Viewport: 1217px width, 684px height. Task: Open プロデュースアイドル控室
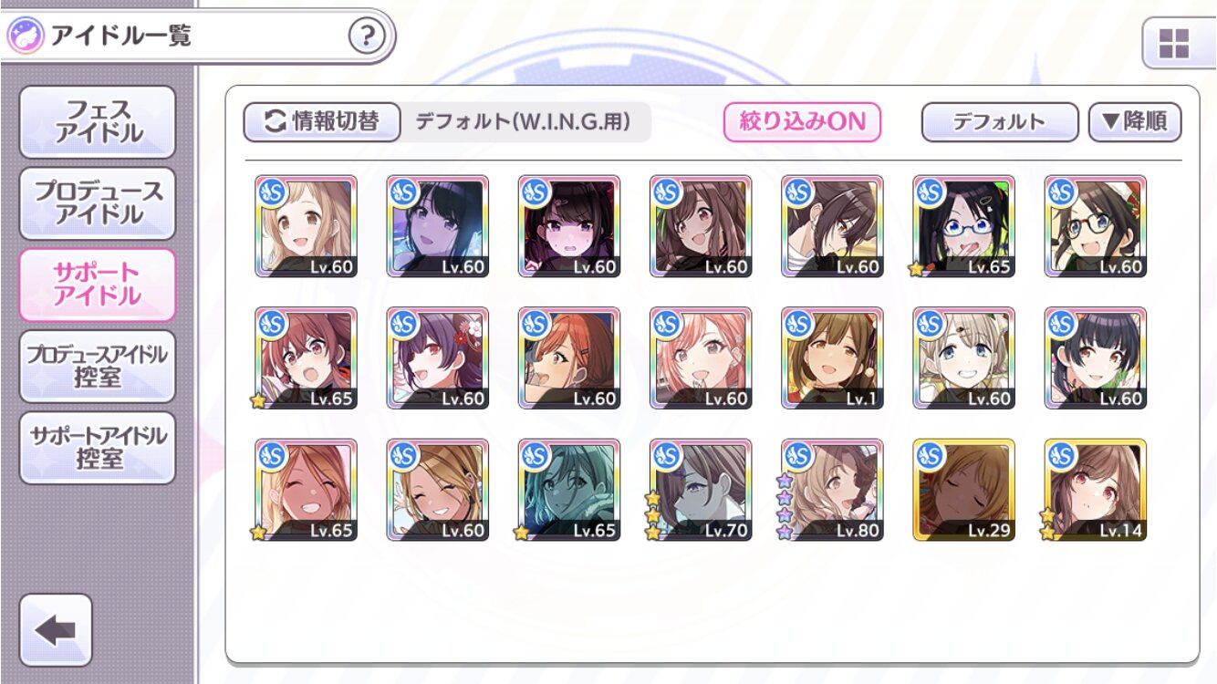tap(98, 367)
